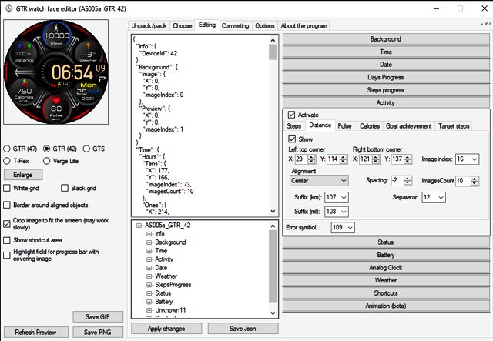Image resolution: width=493 pixels, height=341 pixels.
Task: Switch to the Pulse activity tab
Action: pos(344,126)
